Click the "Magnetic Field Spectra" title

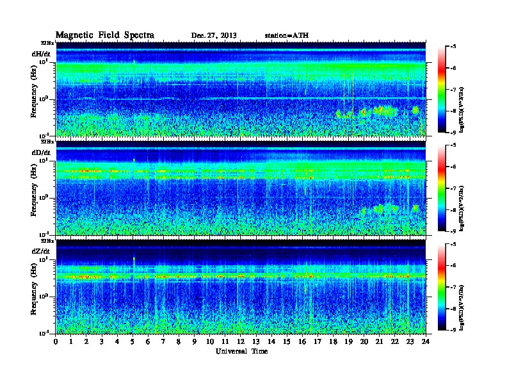click(x=105, y=35)
